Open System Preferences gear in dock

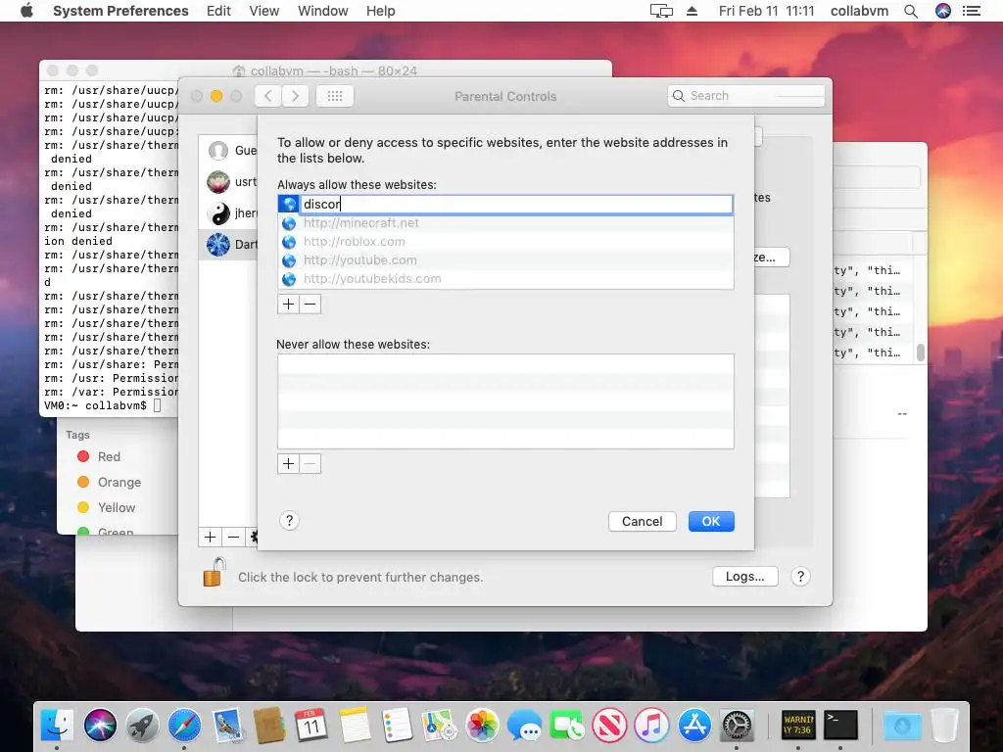pyautogui.click(x=737, y=726)
